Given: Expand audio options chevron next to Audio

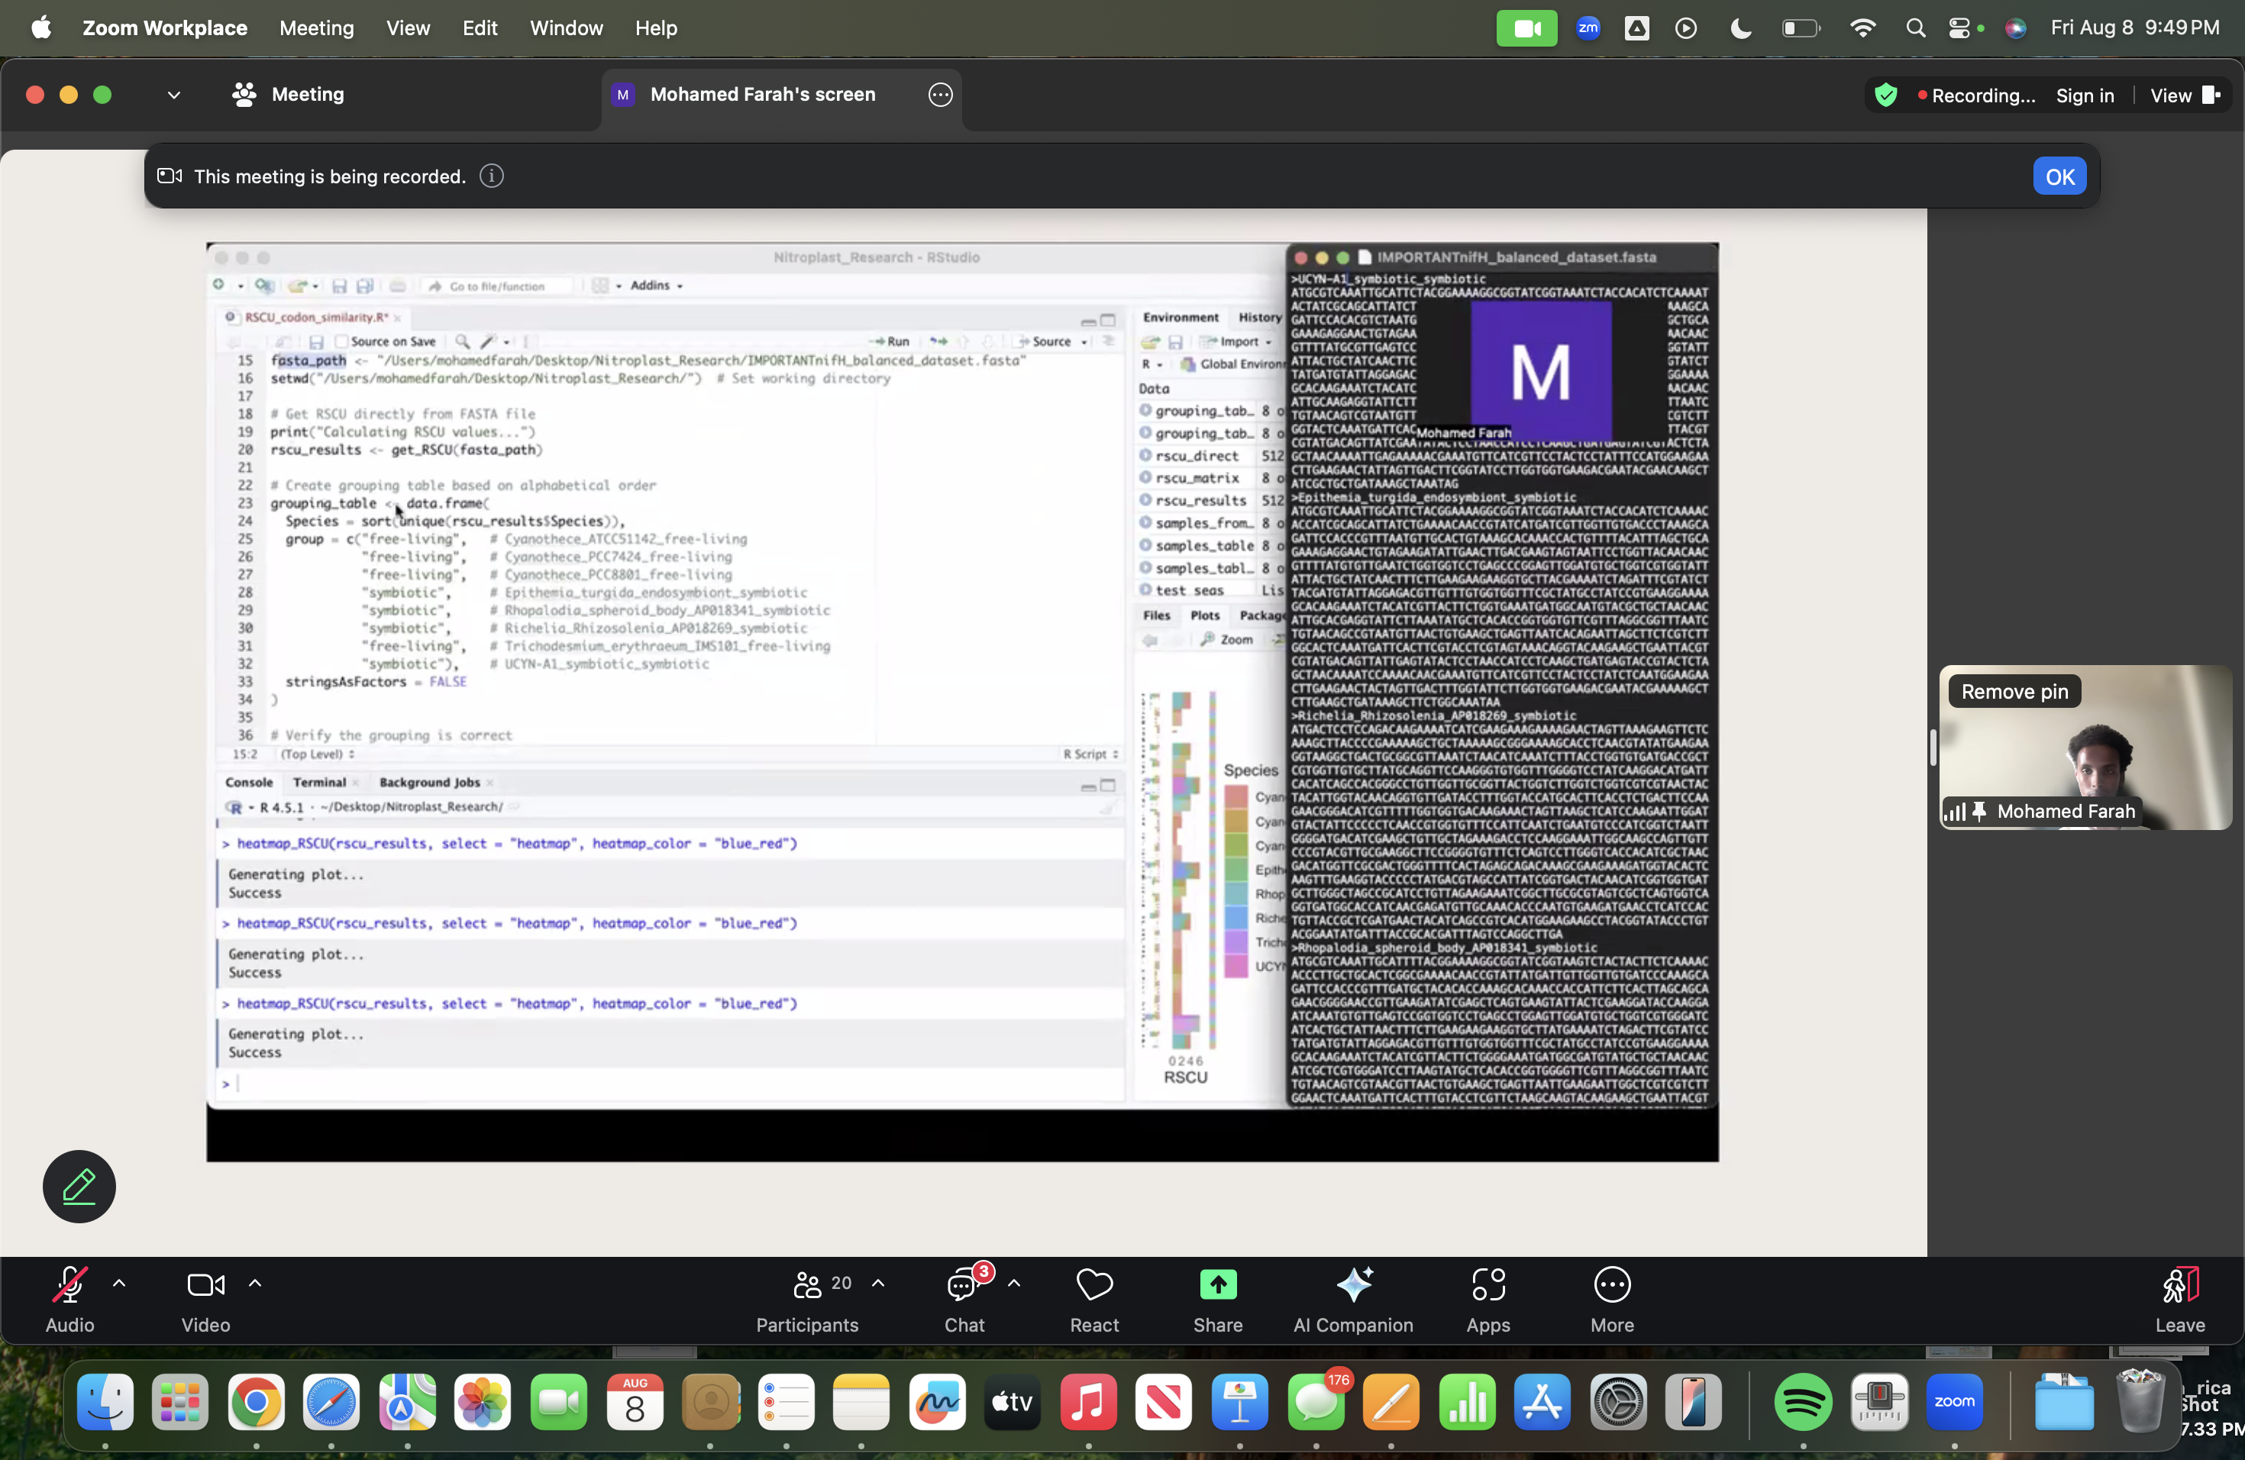Looking at the screenshot, I should [x=119, y=1284].
